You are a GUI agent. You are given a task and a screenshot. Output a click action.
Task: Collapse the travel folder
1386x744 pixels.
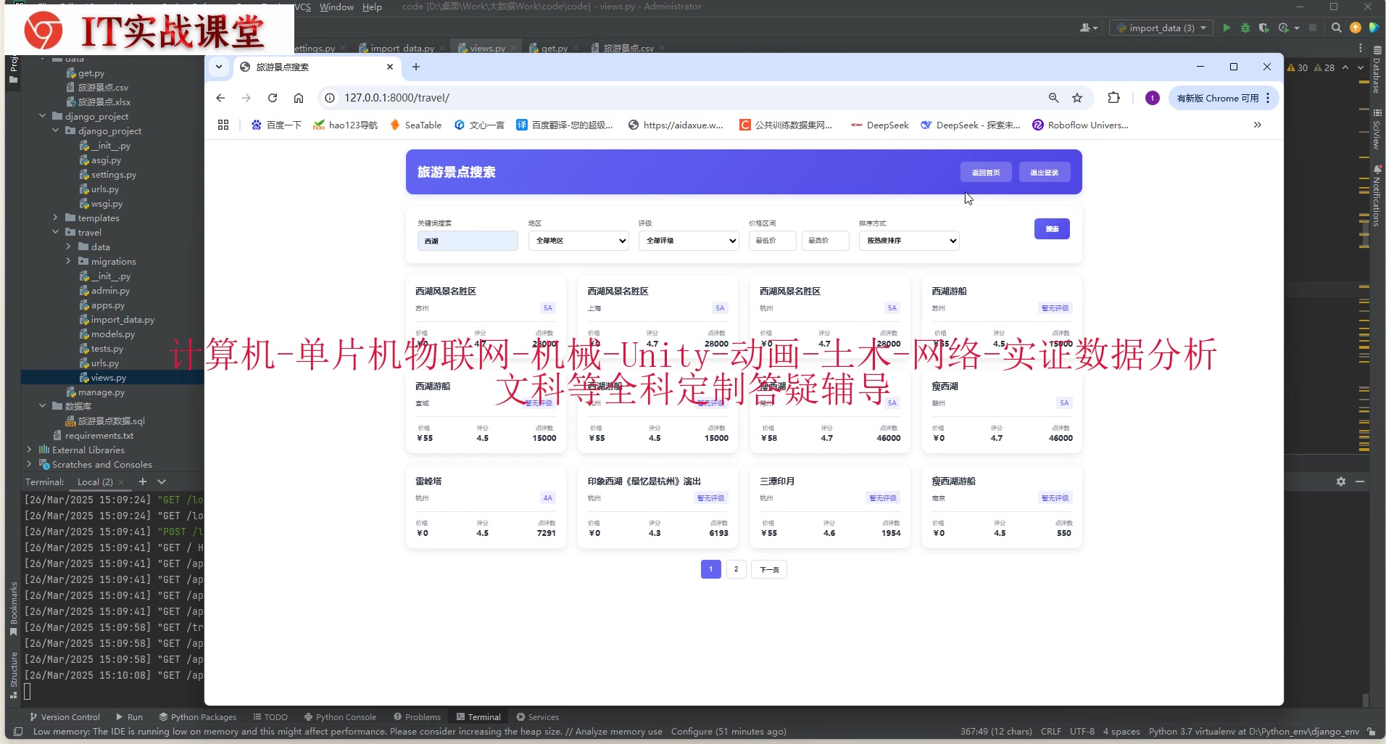coord(56,232)
